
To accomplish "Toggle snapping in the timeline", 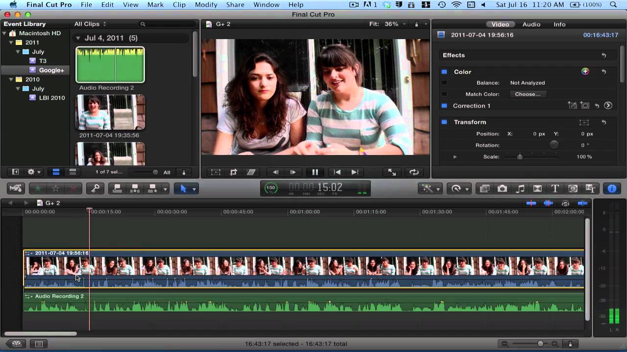I will [x=582, y=203].
